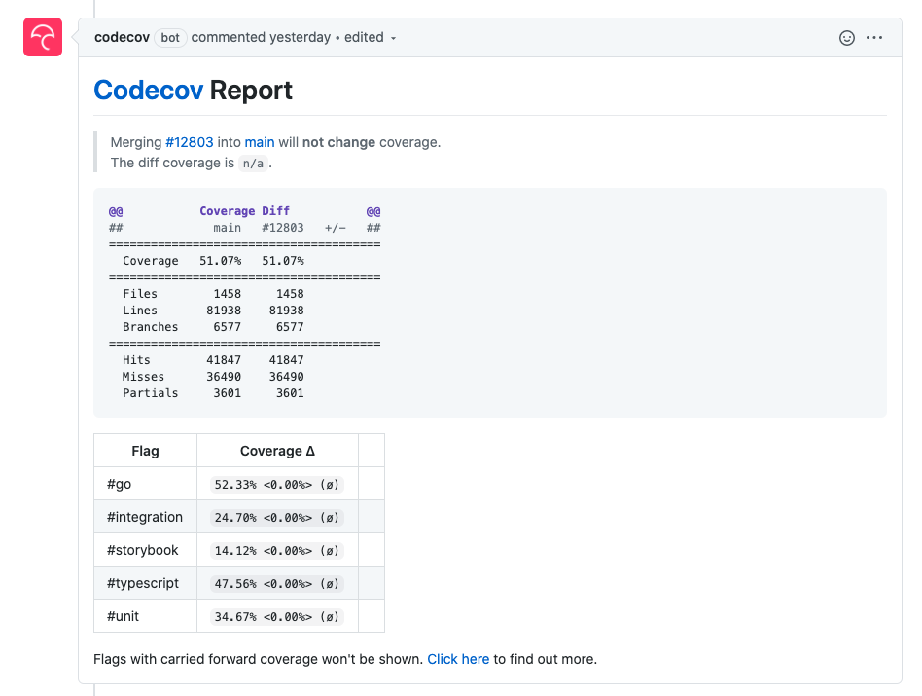
Task: Add a reaction with the smiley icon
Action: point(847,38)
